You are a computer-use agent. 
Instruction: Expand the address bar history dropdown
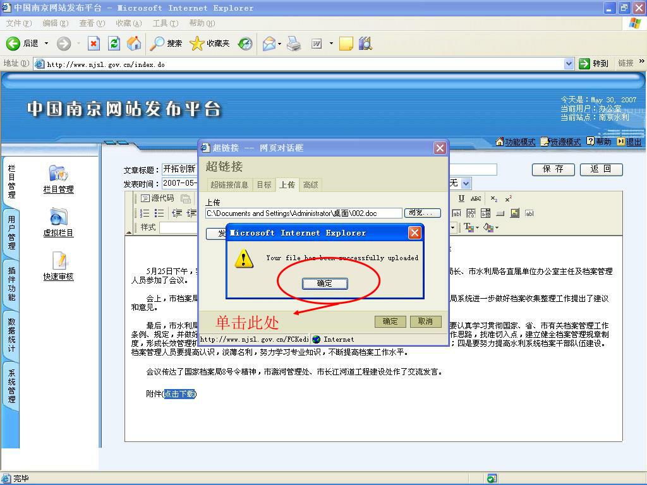click(569, 64)
